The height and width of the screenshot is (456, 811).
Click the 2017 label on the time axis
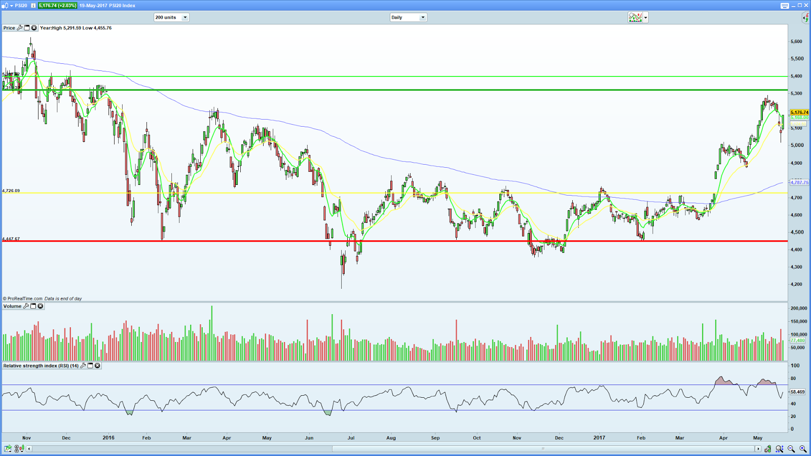tap(599, 438)
